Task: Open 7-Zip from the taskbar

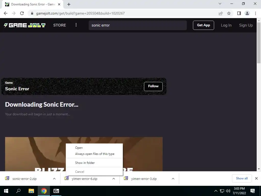Action: pyautogui.click(x=56, y=191)
